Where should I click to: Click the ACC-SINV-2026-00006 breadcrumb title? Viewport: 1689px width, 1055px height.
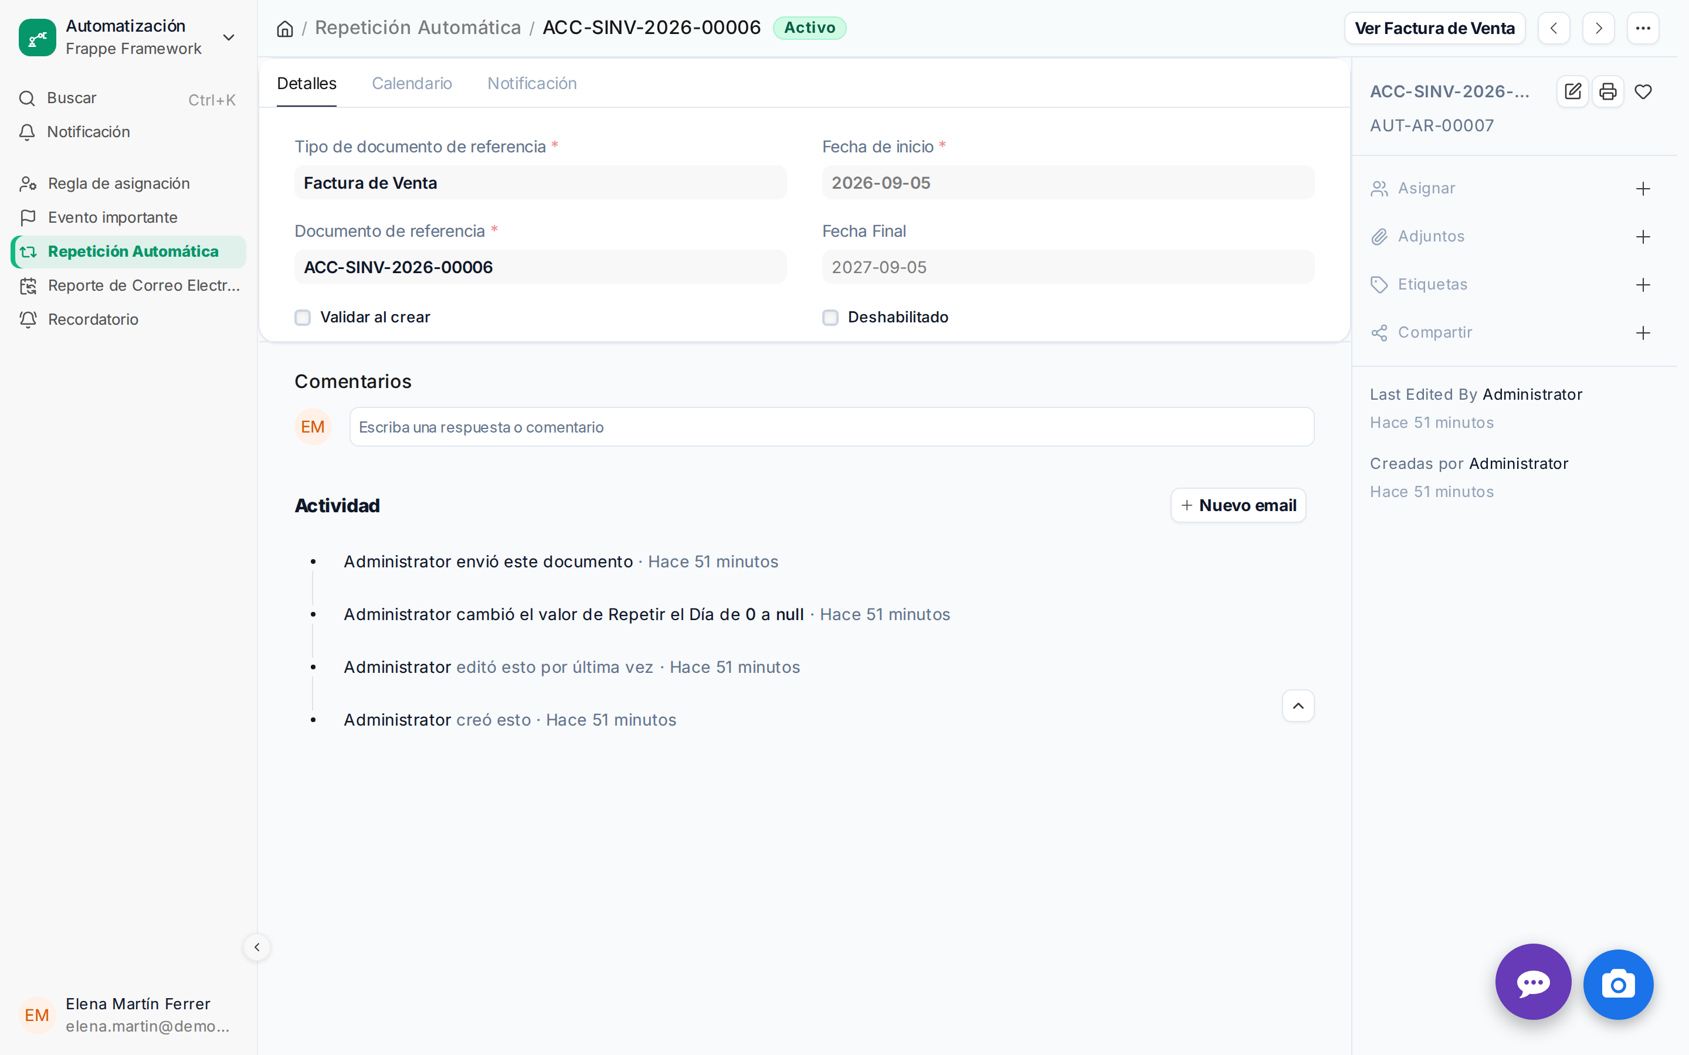(x=652, y=28)
